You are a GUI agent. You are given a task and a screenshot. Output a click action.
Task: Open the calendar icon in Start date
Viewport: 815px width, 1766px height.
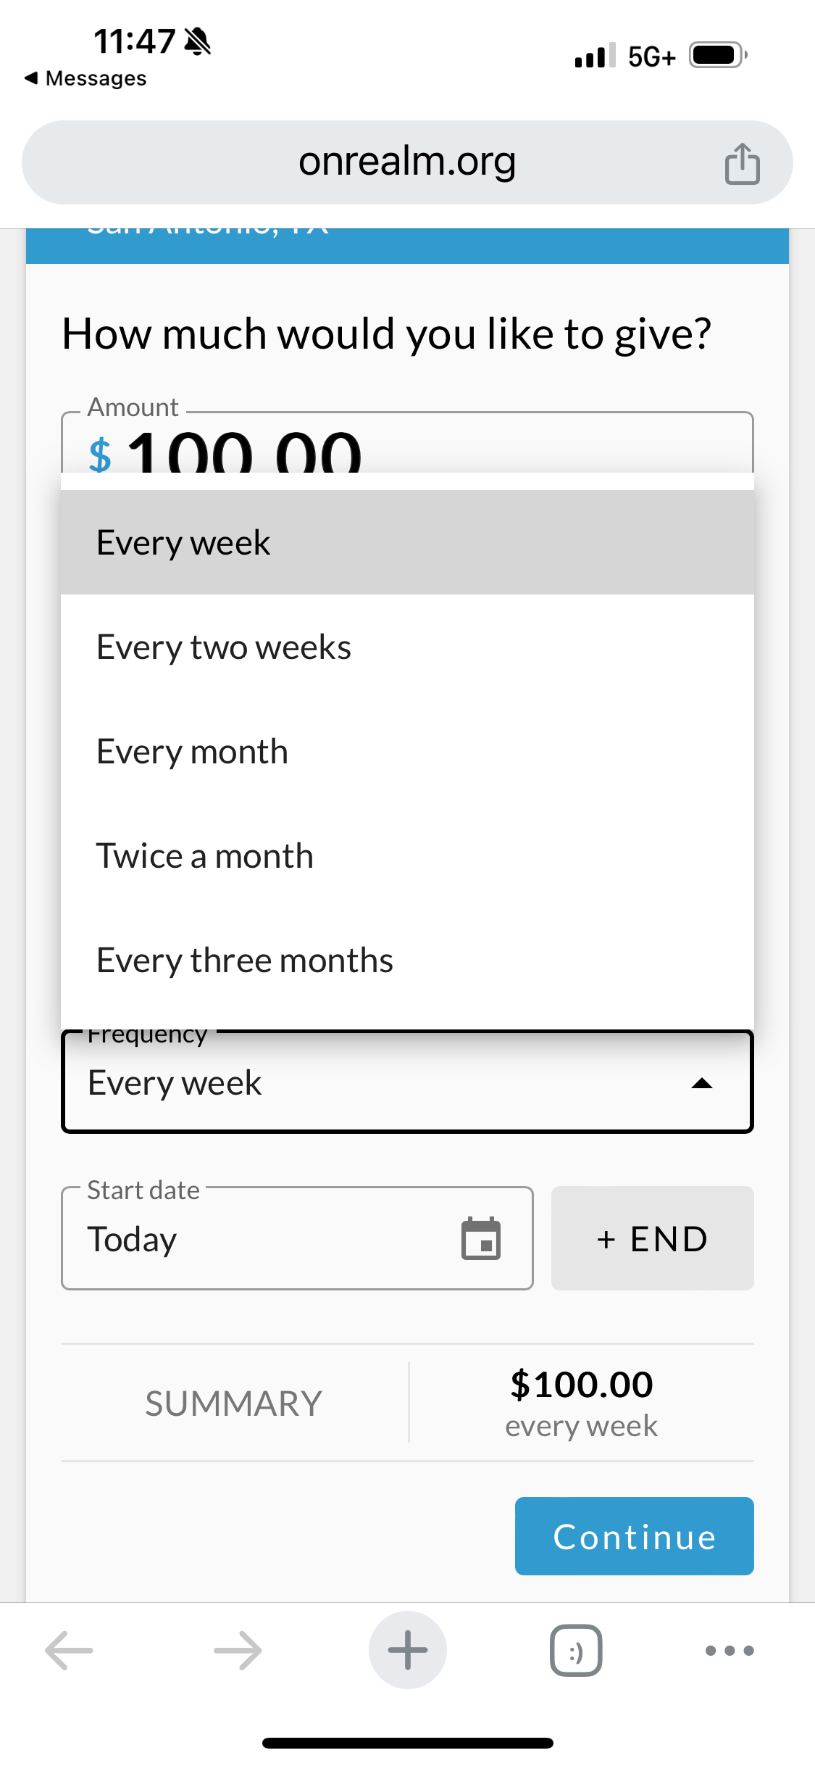(x=481, y=1238)
